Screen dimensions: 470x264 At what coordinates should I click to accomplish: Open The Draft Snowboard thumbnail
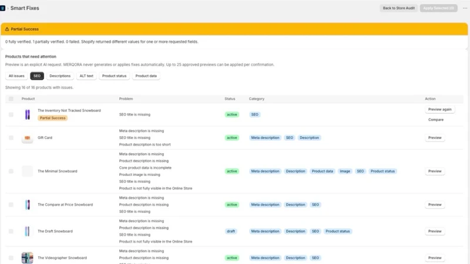(27, 231)
